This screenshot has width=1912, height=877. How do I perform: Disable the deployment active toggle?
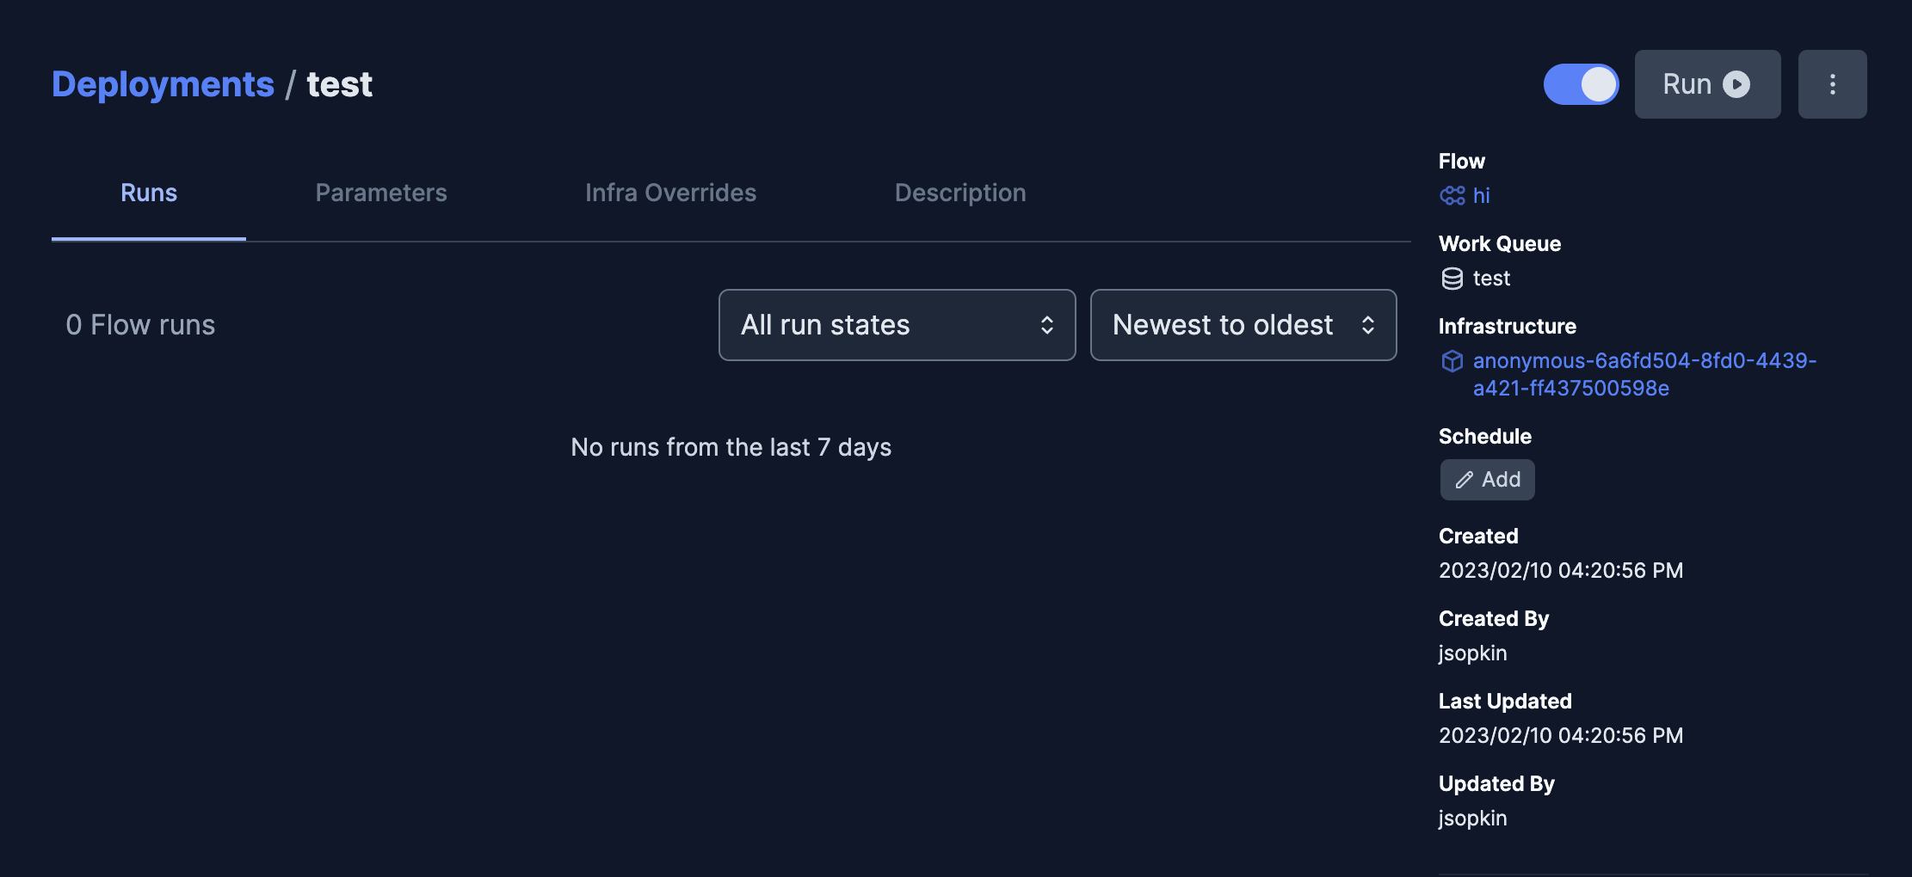[1582, 83]
